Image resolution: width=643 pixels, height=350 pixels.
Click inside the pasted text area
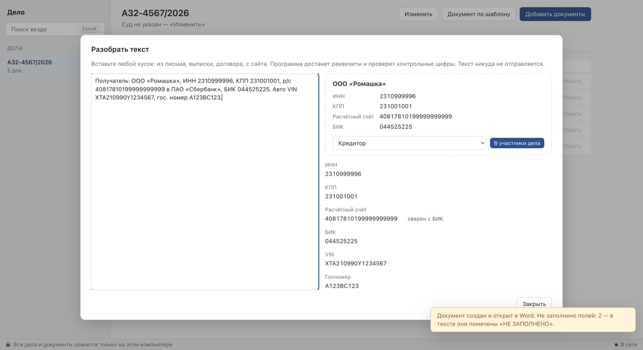[x=205, y=181]
